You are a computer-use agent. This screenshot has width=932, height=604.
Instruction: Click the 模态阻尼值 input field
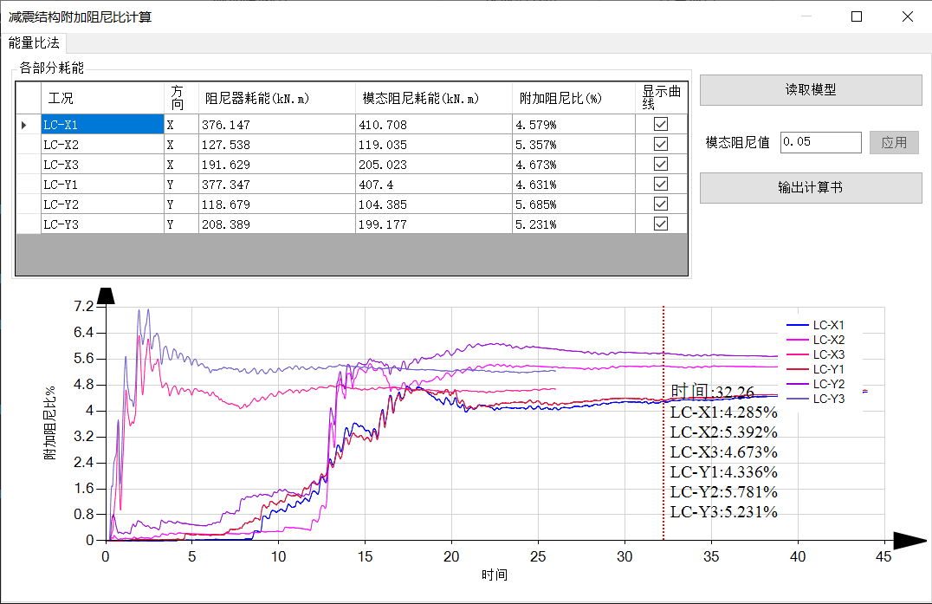pyautogui.click(x=819, y=142)
